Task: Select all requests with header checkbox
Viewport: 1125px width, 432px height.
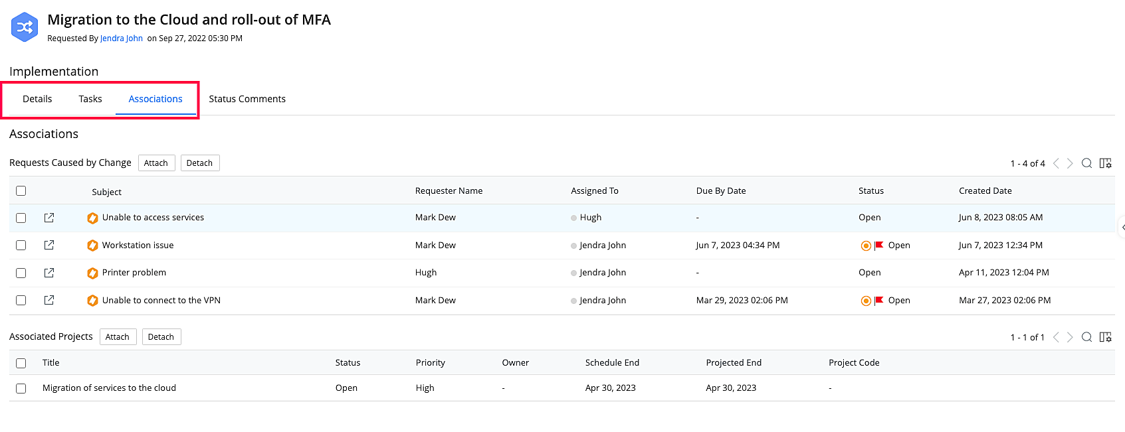Action: point(21,191)
